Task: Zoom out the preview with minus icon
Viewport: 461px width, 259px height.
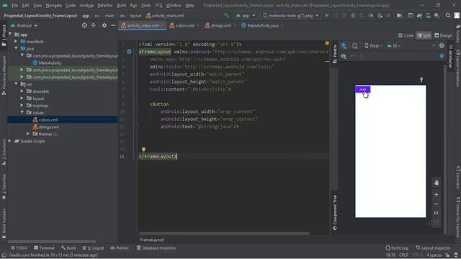Action: (x=437, y=204)
